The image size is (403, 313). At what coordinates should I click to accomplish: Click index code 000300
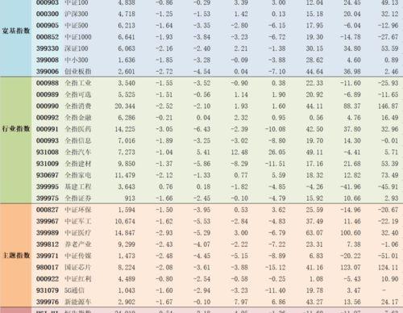[48, 14]
